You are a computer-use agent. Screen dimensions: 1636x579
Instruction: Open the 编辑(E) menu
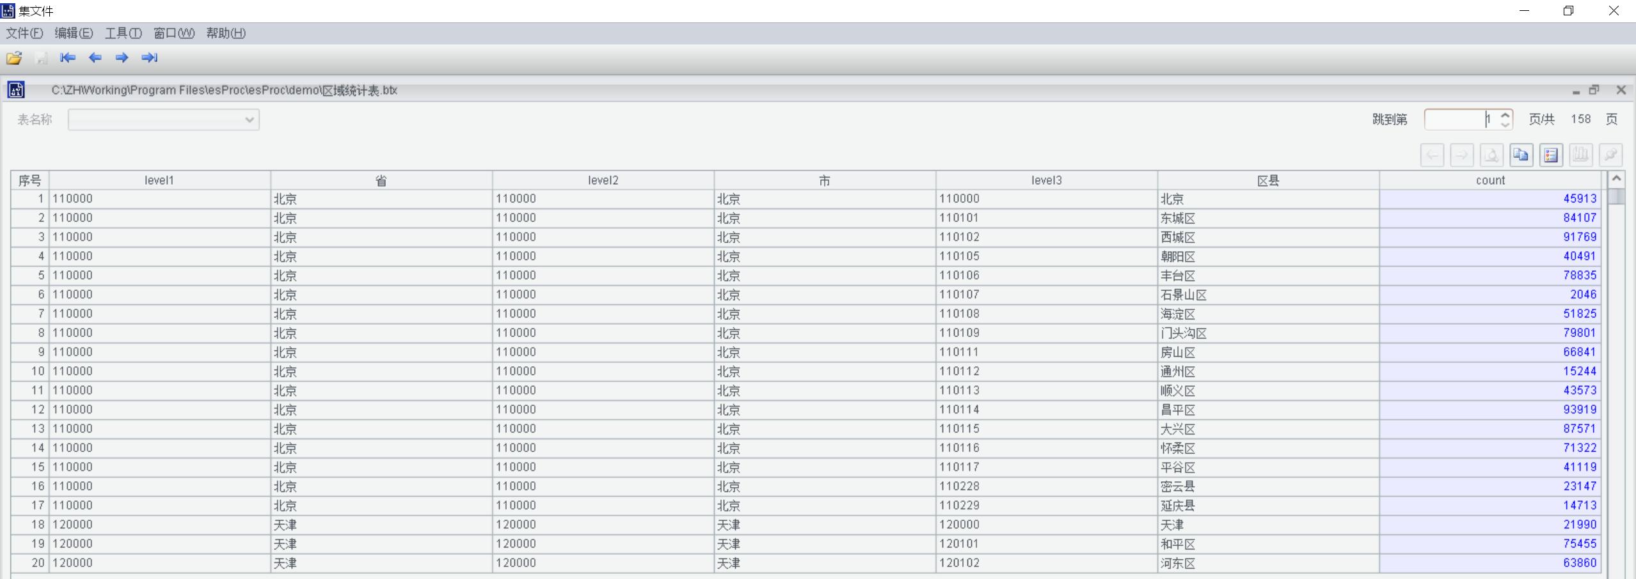pyautogui.click(x=74, y=33)
